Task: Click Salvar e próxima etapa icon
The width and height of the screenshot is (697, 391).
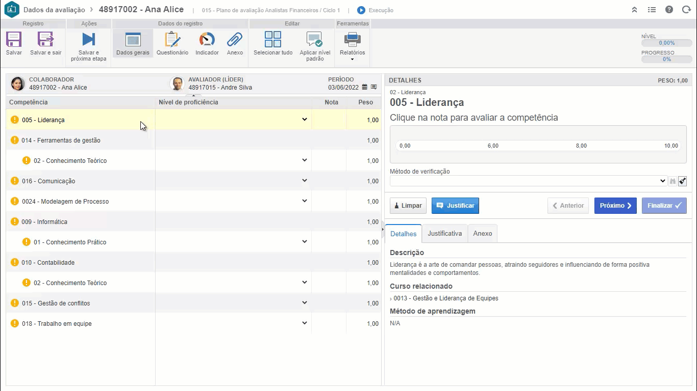Action: [88, 40]
